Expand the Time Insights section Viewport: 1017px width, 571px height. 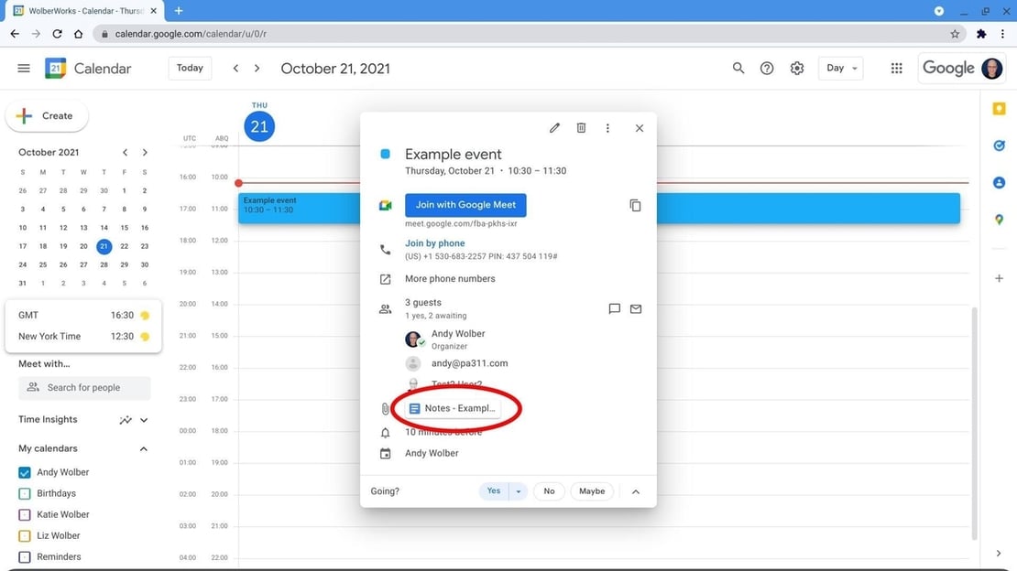[x=144, y=420]
